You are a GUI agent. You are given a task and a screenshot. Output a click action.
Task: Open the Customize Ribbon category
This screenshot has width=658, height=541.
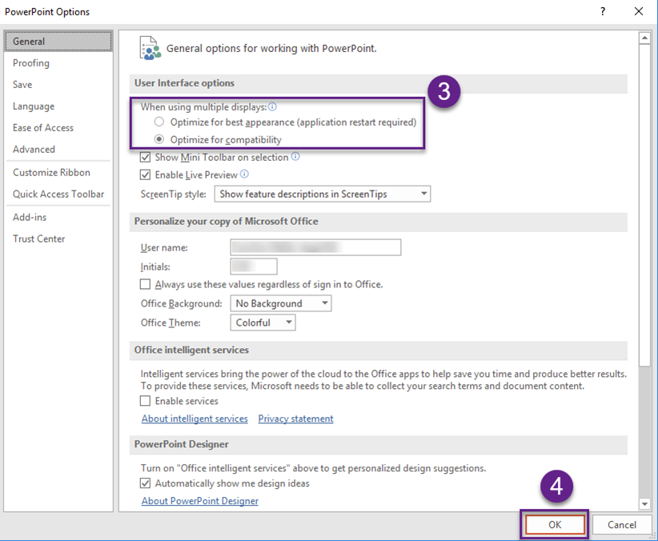point(58,173)
